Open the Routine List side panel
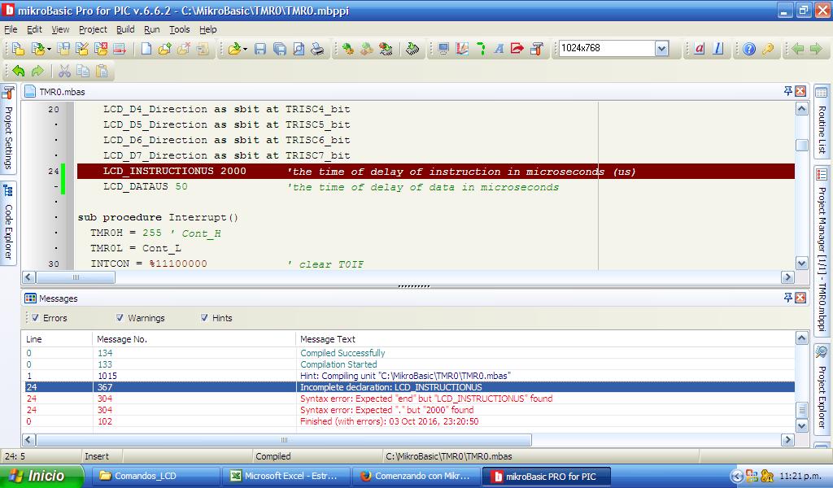 [822, 122]
